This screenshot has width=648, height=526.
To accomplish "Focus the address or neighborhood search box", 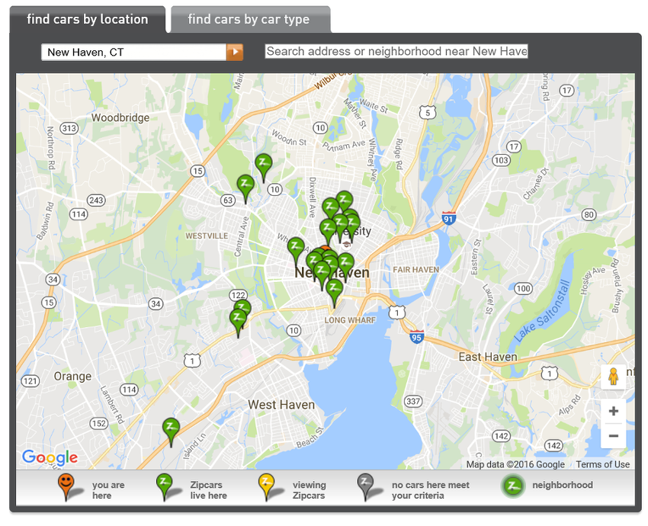I will coord(396,51).
